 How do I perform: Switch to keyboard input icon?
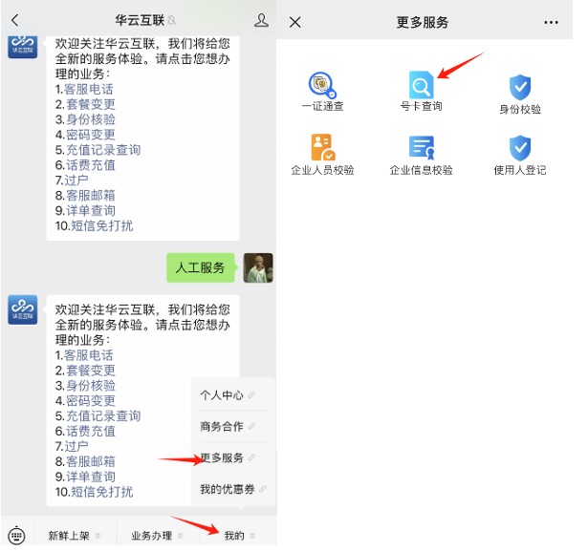point(16,536)
